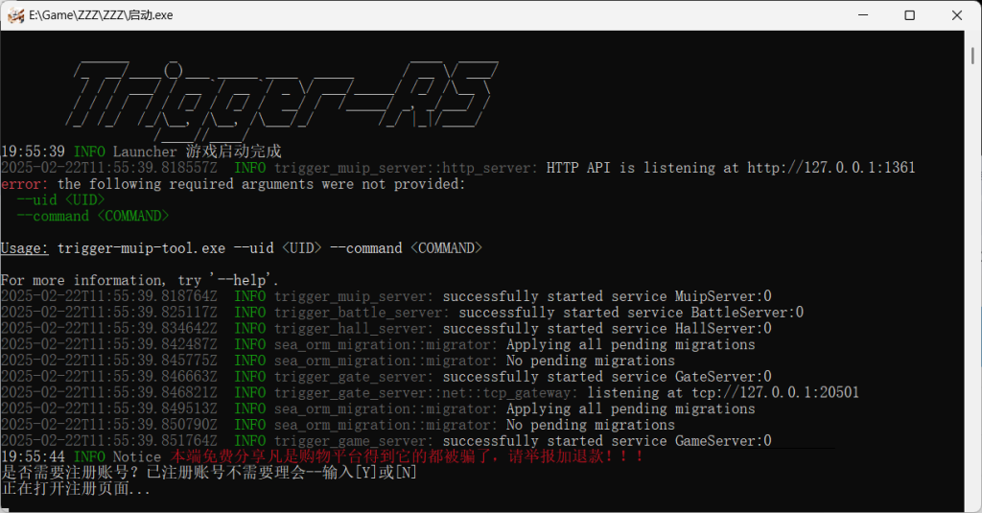Click the underlined 'Usage:' text
Screen dimensions: 982x513
[24, 248]
